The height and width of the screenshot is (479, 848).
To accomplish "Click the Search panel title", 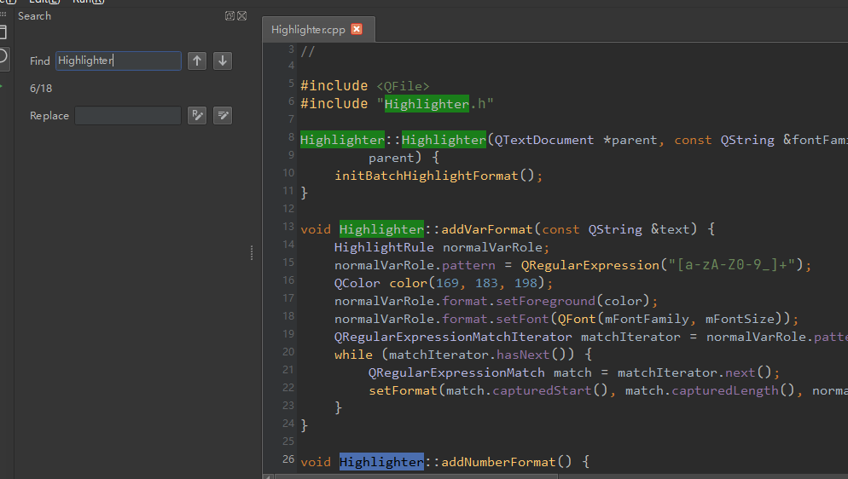I will point(35,15).
